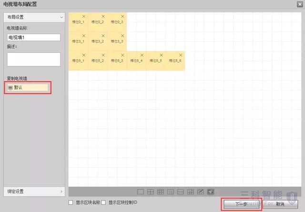This screenshot has width=305, height=212.
Task: Close slot 槽位3_2 via its X
Action: coord(103,36)
